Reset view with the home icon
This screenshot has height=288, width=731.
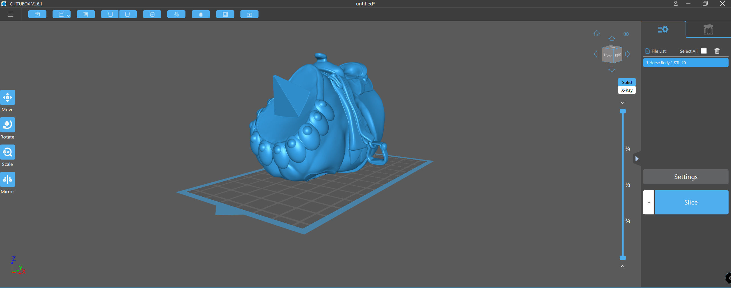[597, 33]
